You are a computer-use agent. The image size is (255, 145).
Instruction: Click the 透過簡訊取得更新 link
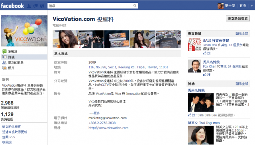click(x=14, y=132)
